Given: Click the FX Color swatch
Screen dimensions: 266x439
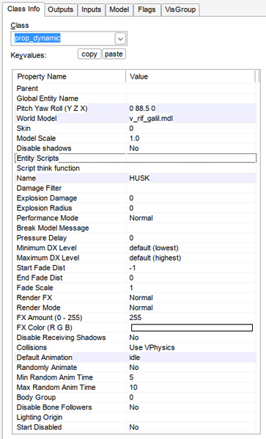Looking at the screenshot, I should coord(192,327).
